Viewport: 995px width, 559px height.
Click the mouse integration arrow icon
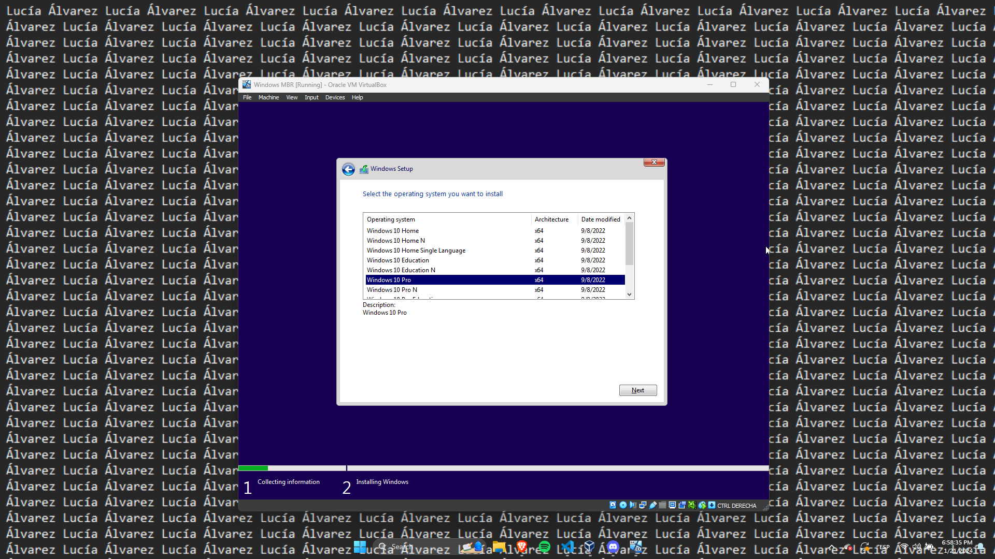click(702, 505)
